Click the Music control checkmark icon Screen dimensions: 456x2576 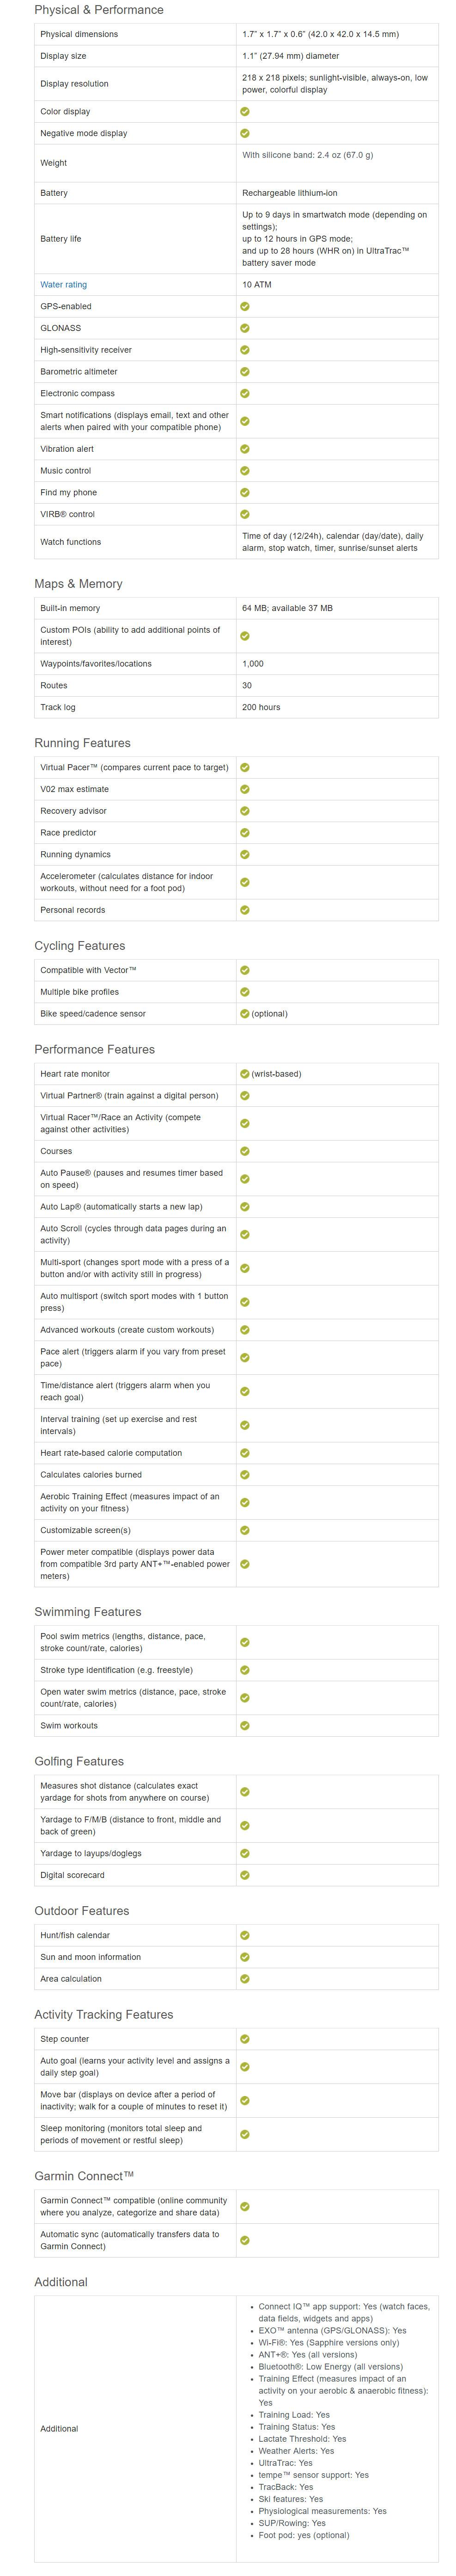244,470
